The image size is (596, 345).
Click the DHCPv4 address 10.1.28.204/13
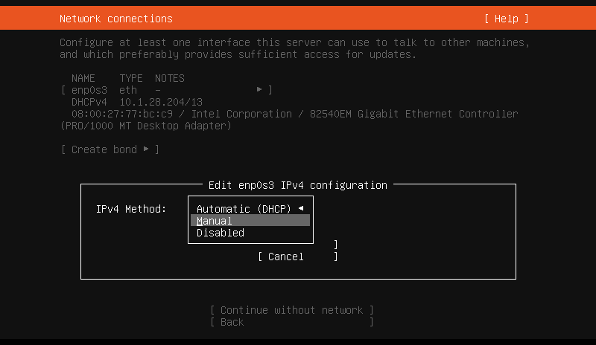tap(161, 102)
